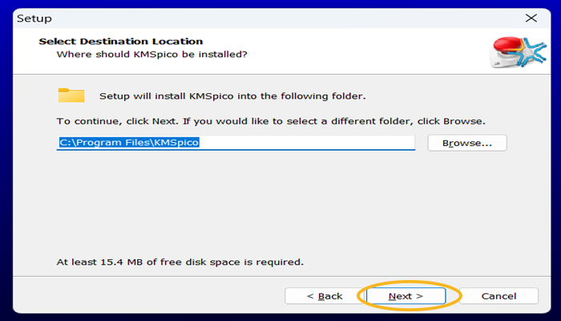Click the 'To continue, click Next' instruction
Viewport: 561px width, 321px height.
coord(270,120)
